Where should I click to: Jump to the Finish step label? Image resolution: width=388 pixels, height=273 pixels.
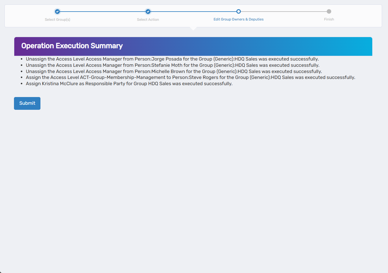329,19
